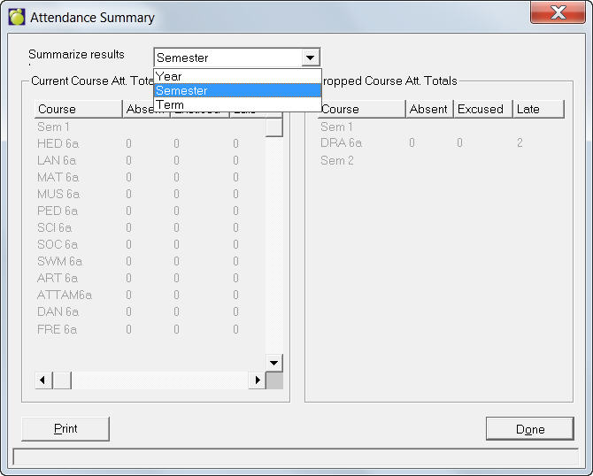The width and height of the screenshot is (593, 476).
Task: Select Year from the dropdown list
Action: point(237,76)
